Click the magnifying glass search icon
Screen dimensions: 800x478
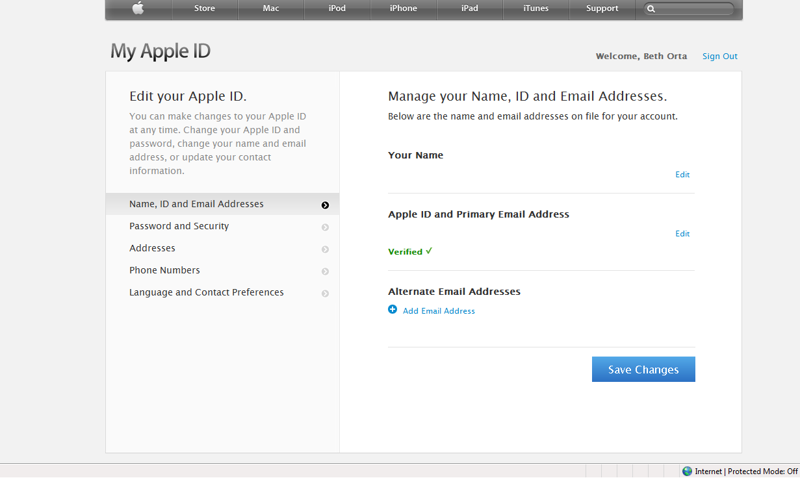(x=651, y=8)
